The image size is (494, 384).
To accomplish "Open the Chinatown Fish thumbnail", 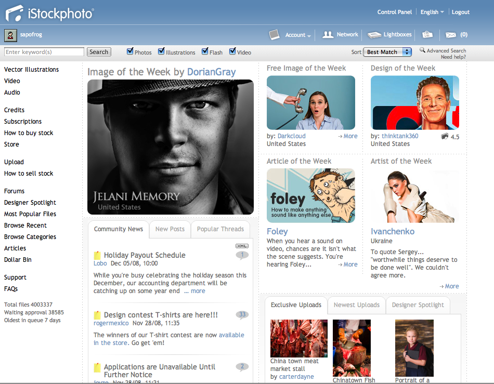I will tap(352, 348).
